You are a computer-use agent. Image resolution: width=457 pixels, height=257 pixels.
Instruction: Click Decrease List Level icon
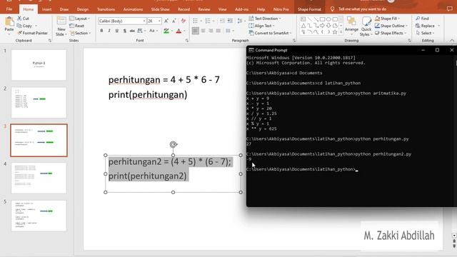[222, 21]
